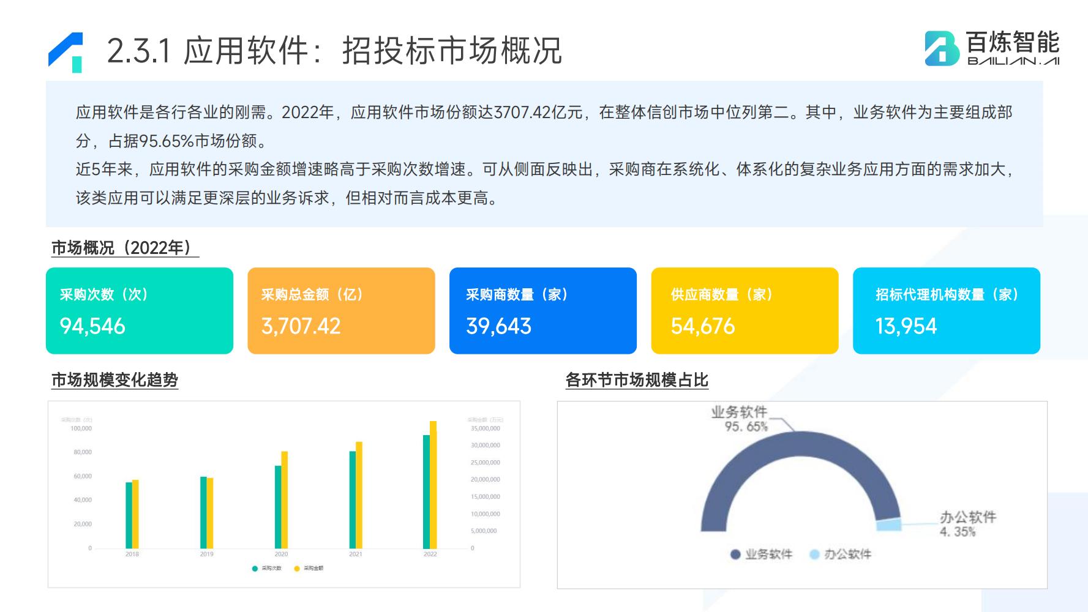Viewport: 1088px width, 612px height.
Task: Toggle the yellow 采购金额 legend dot in bar chart
Action: [x=297, y=569]
